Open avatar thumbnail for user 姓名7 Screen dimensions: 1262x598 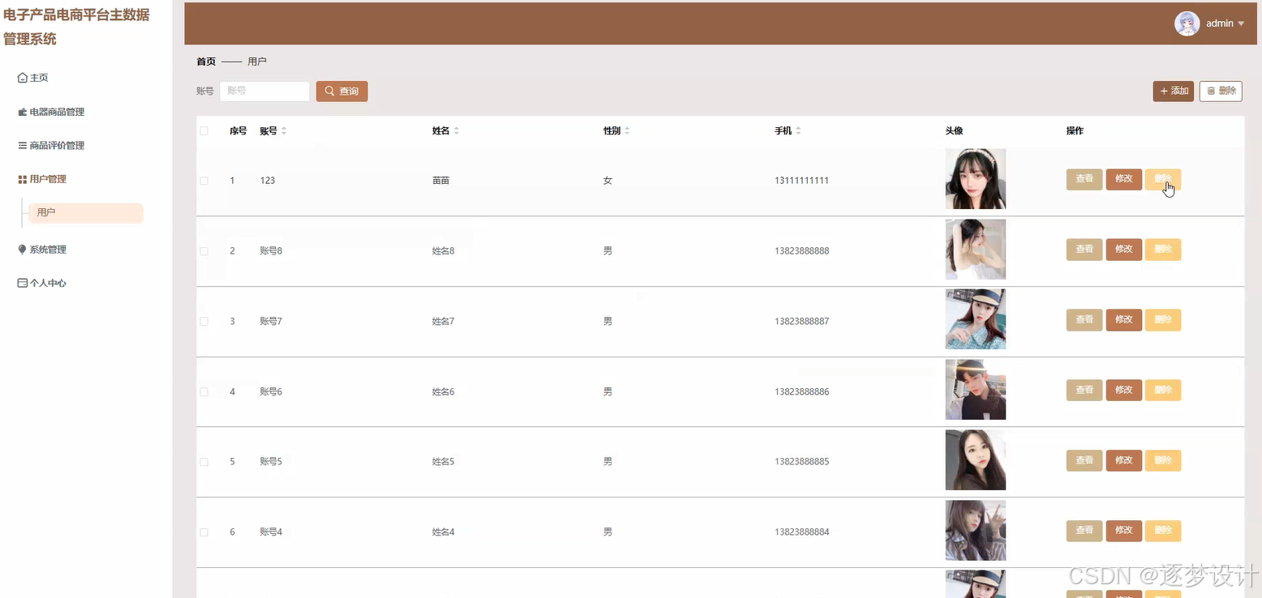click(x=976, y=319)
